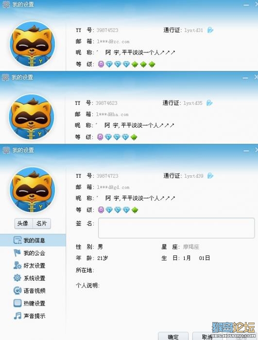Click the 确定 confirm button
Image resolution: width=258 pixels, height=340 pixels.
[x=173, y=336]
